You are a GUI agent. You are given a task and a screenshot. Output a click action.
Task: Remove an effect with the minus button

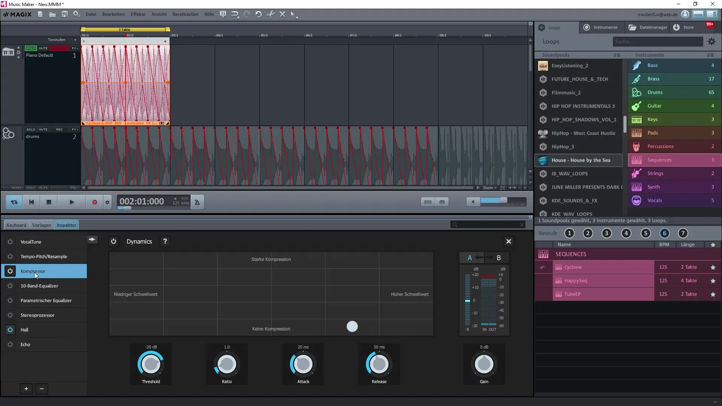[x=42, y=389]
